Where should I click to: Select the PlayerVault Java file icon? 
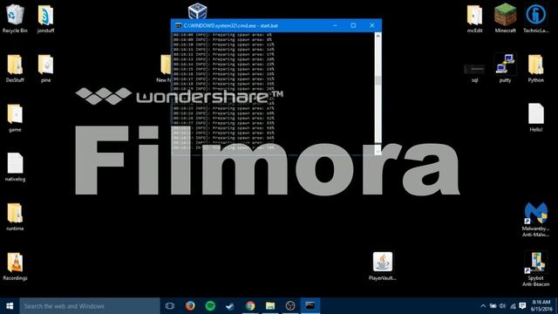[x=383, y=266]
